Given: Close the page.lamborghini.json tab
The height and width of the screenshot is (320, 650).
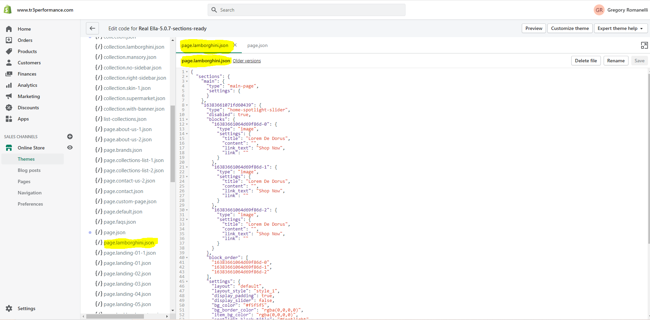Looking at the screenshot, I should coord(235,45).
